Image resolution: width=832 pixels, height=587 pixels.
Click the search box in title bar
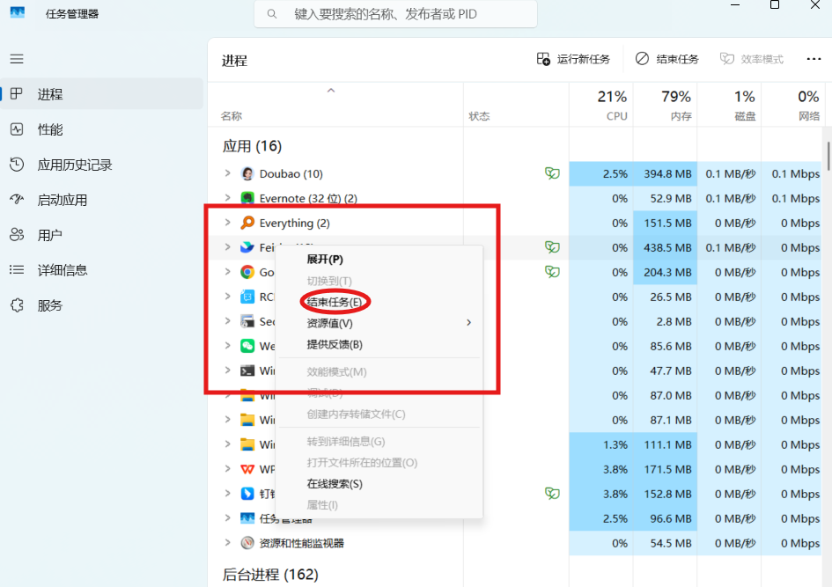(396, 14)
